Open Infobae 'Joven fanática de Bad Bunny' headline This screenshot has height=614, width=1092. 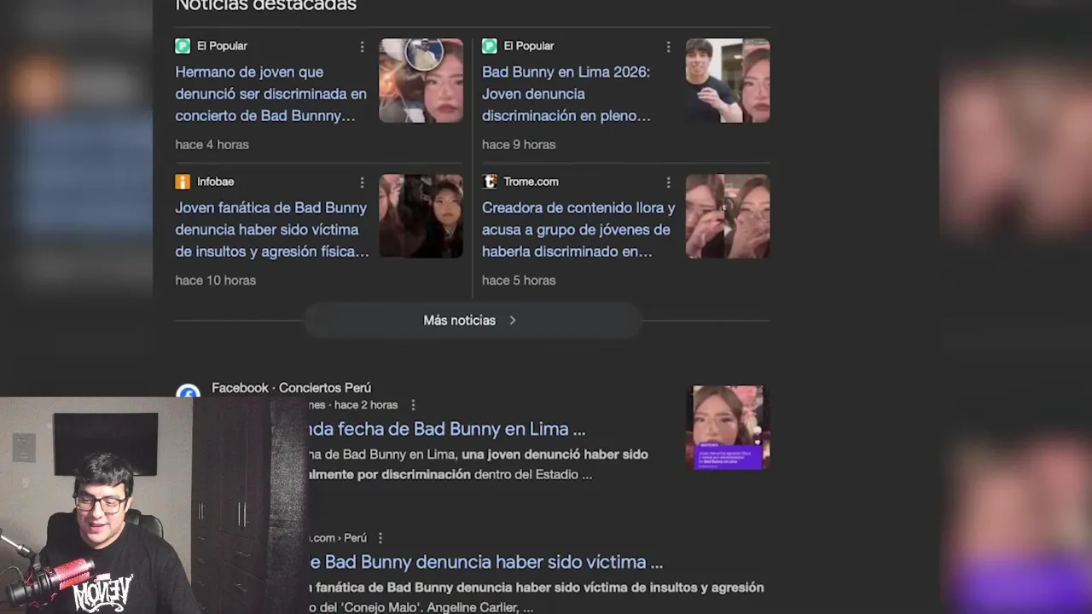pos(272,229)
